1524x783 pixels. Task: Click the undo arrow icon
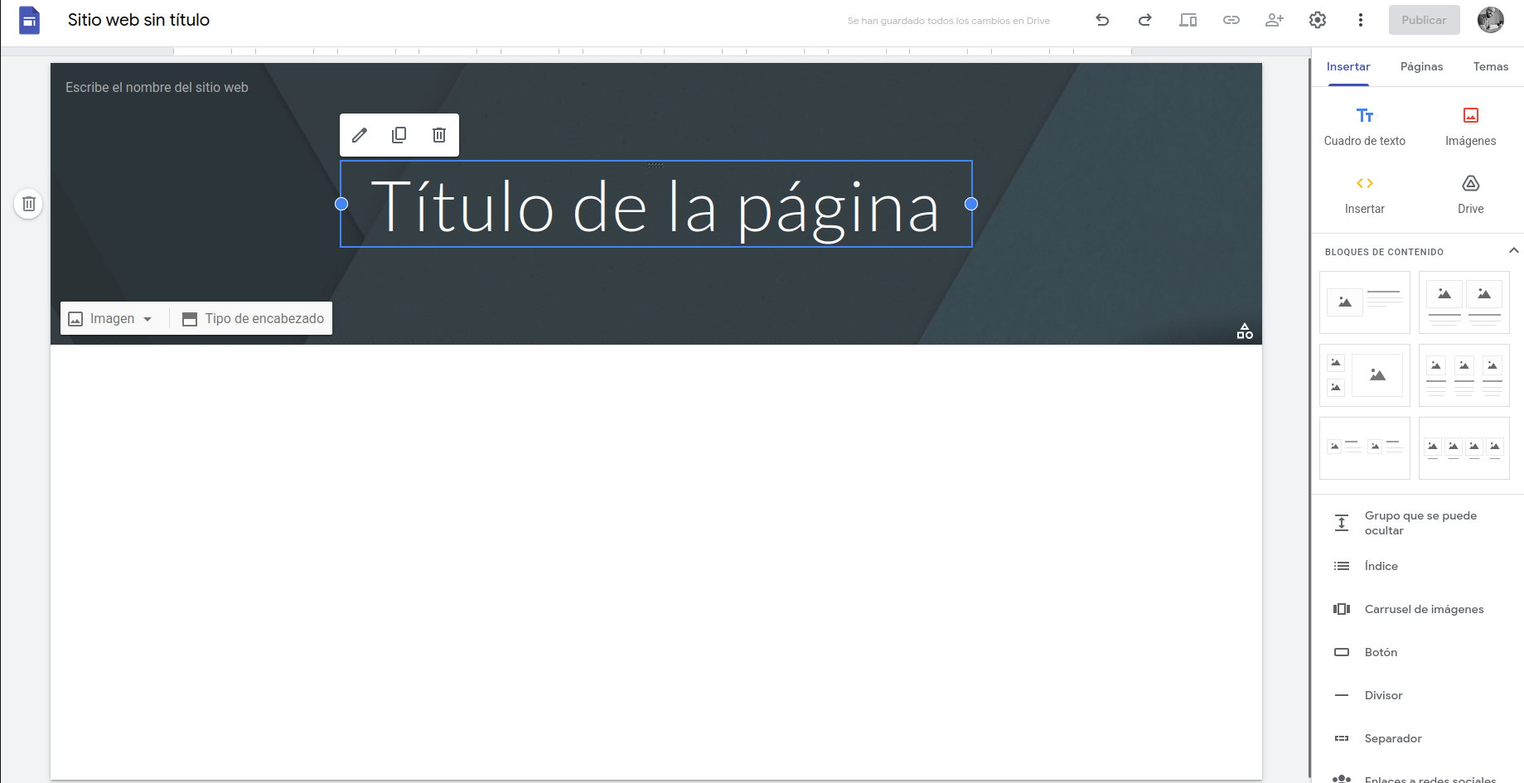[x=1102, y=20]
